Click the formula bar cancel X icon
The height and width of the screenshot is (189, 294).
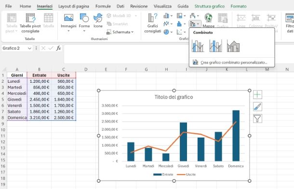click(x=43, y=48)
